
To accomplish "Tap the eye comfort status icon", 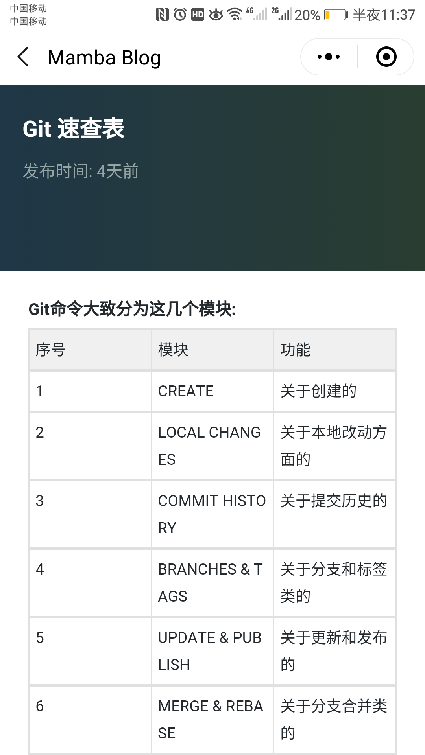I will (x=216, y=15).
